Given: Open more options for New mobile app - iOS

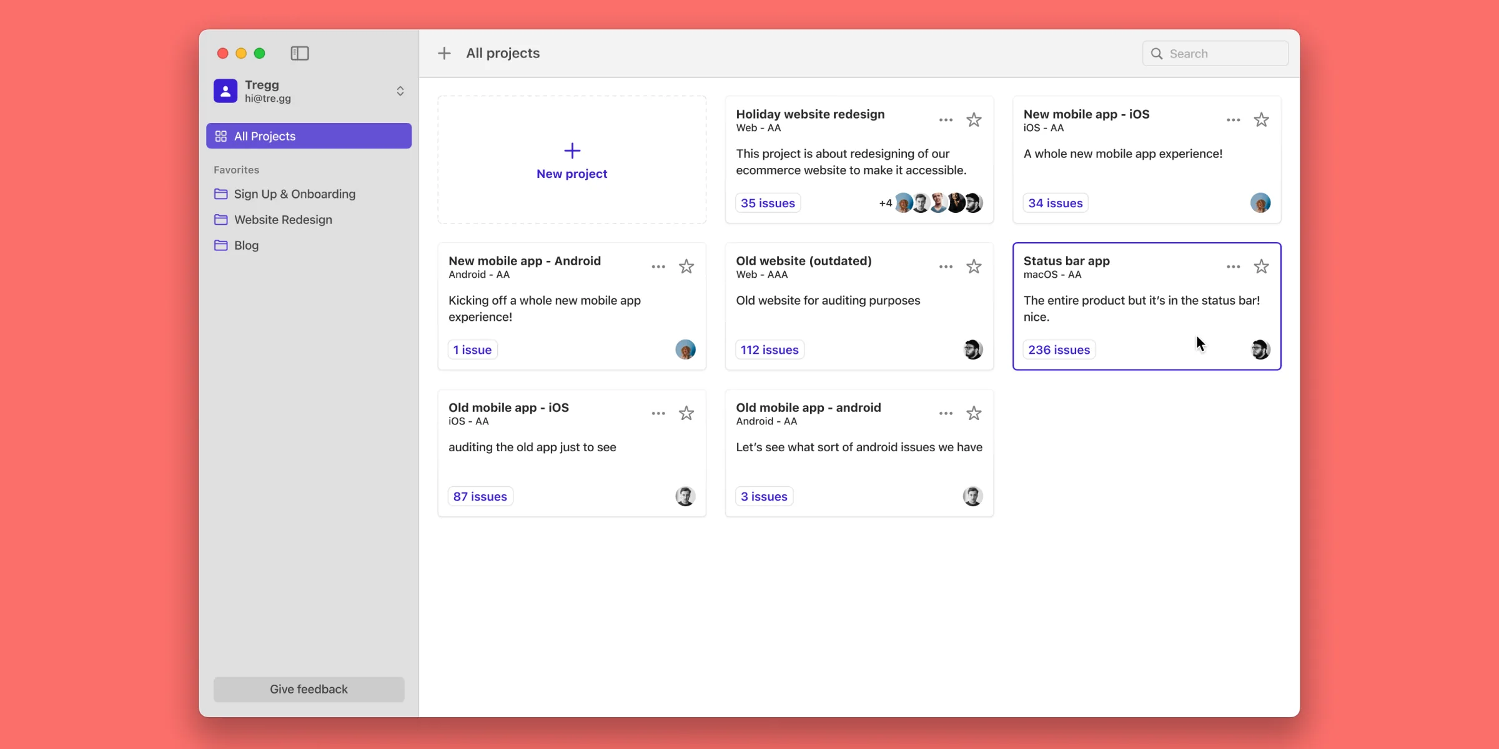Looking at the screenshot, I should pyautogui.click(x=1233, y=120).
